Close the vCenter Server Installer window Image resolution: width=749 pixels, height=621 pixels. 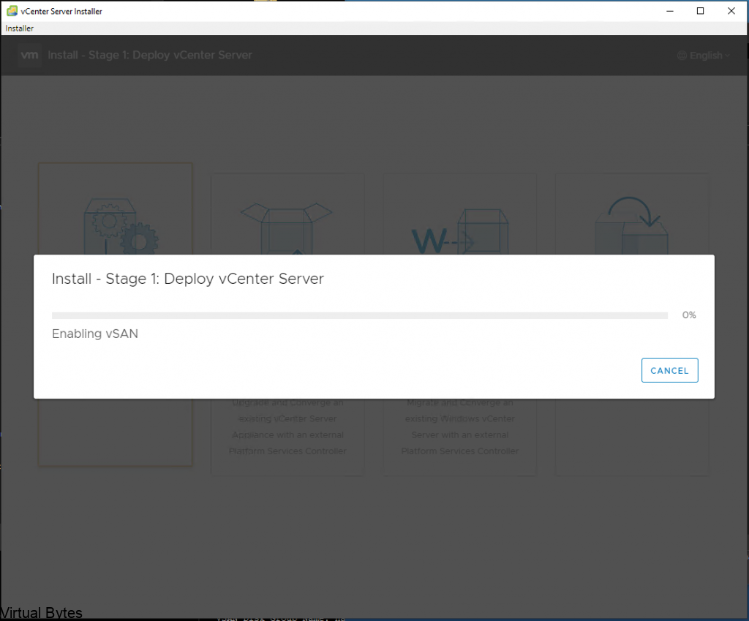731,11
